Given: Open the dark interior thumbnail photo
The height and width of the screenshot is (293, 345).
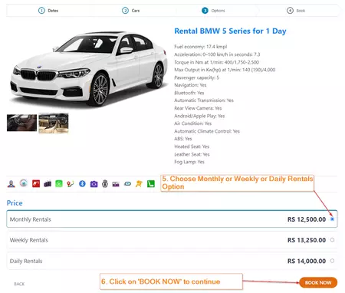Looking at the screenshot, I should tap(21, 123).
